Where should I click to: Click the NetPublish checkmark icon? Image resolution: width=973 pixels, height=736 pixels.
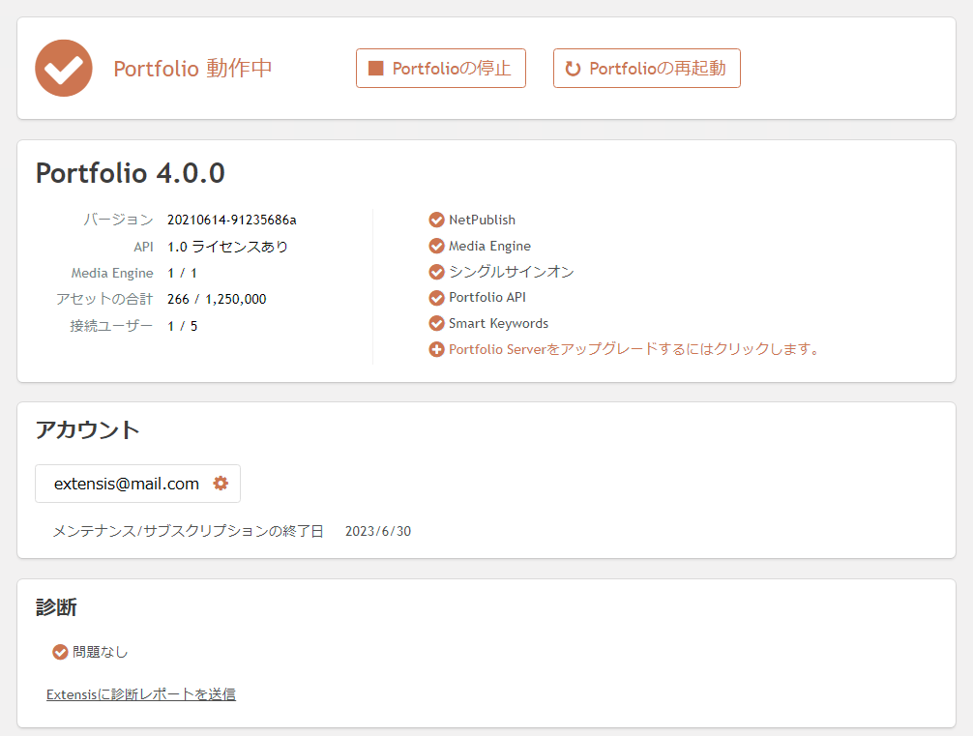coord(437,220)
